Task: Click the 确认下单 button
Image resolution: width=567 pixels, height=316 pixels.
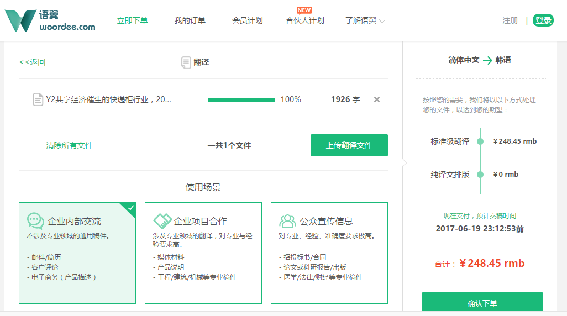Action: (x=482, y=303)
